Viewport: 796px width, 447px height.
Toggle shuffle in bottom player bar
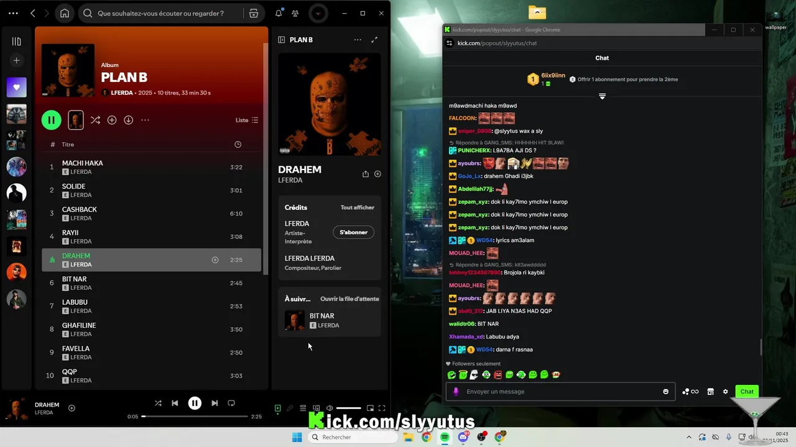(158, 403)
